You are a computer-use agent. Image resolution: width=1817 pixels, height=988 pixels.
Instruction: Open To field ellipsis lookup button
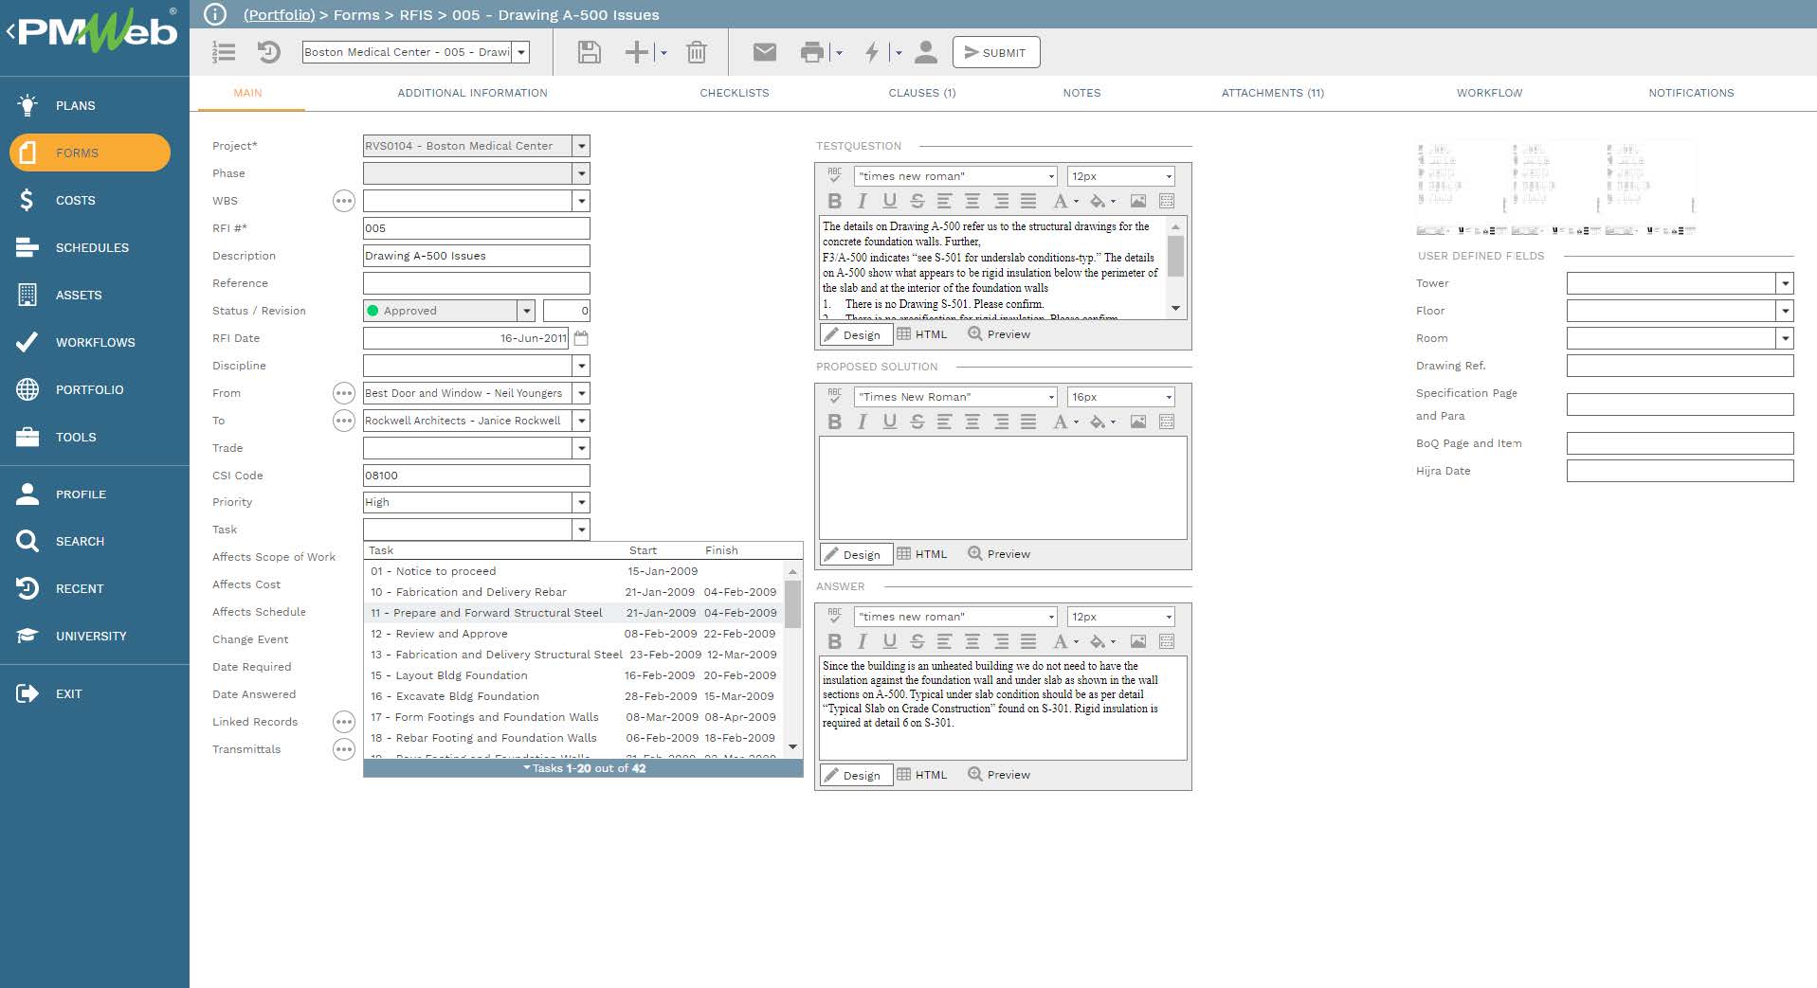(344, 421)
